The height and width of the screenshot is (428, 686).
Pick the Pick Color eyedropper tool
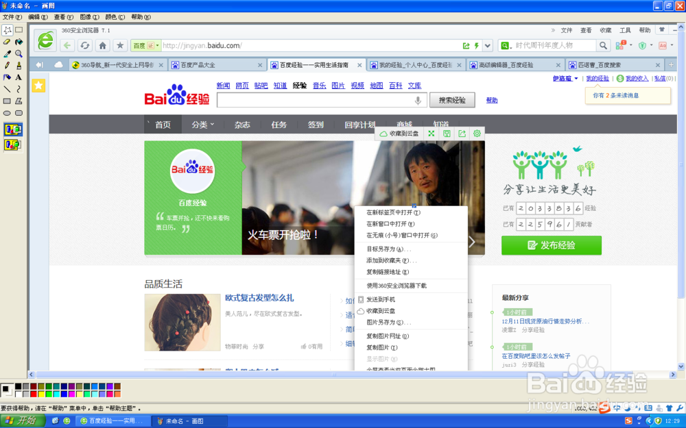7,53
